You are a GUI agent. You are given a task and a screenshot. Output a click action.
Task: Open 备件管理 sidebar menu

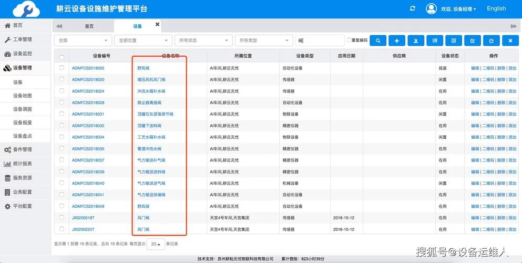[25, 149]
